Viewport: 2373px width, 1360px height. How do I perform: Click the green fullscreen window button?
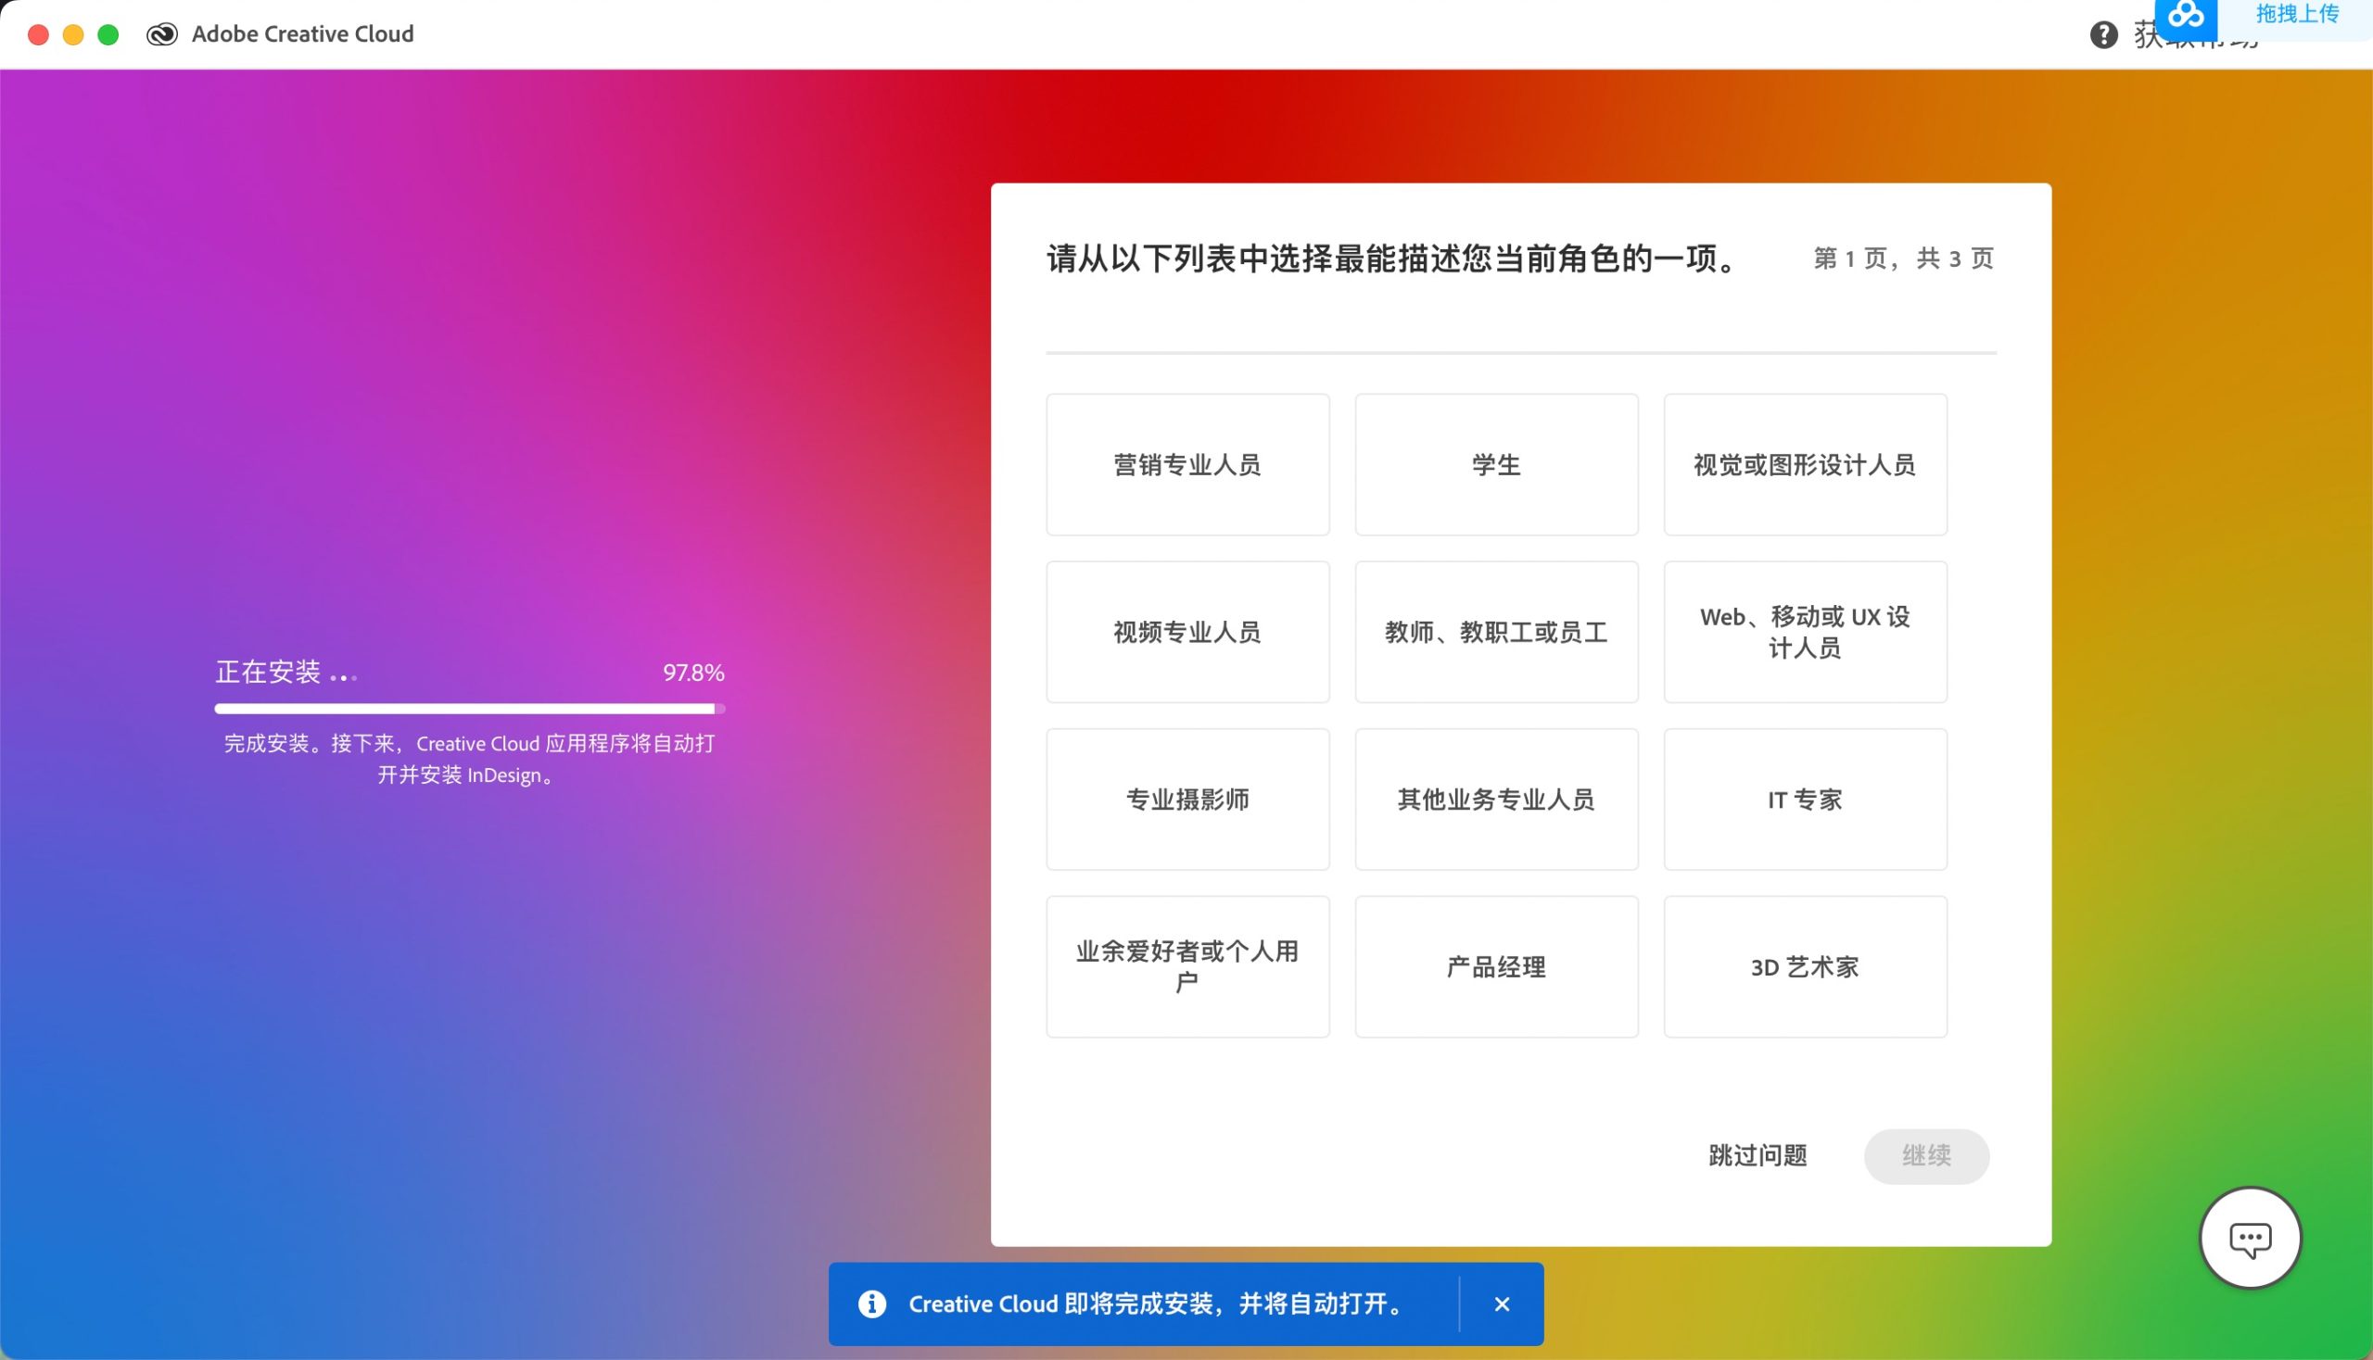point(108,35)
